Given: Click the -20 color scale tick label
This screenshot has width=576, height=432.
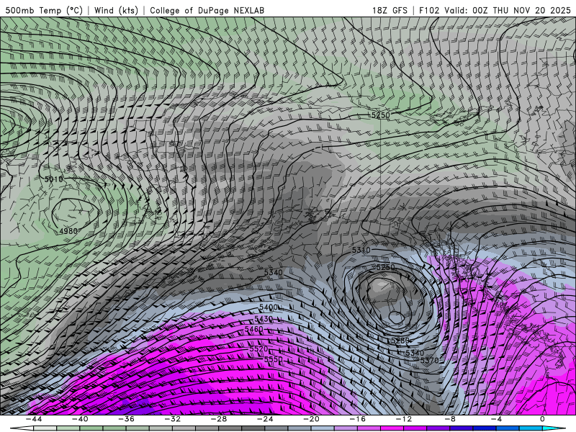Looking at the screenshot, I should 312,419.
